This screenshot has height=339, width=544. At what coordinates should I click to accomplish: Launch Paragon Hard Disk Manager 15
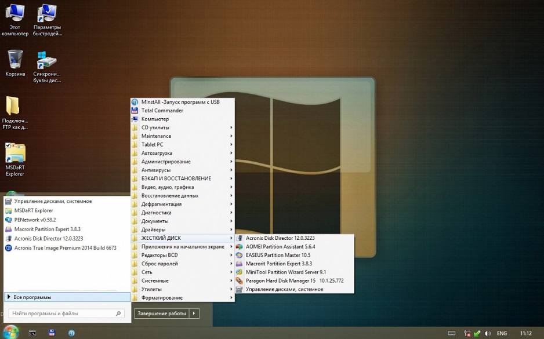295,280
